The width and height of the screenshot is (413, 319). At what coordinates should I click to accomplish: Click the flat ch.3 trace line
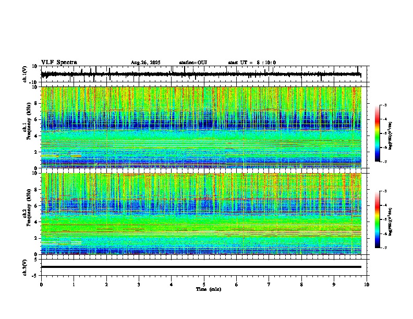[201, 267]
